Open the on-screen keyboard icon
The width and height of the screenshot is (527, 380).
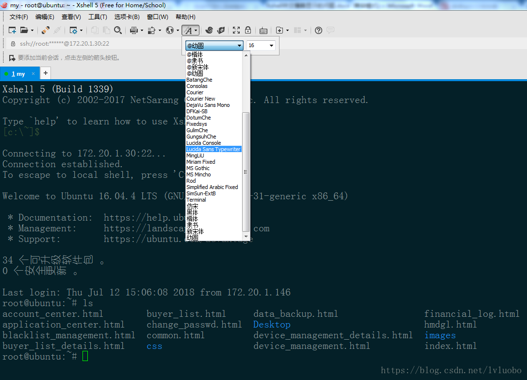(263, 30)
